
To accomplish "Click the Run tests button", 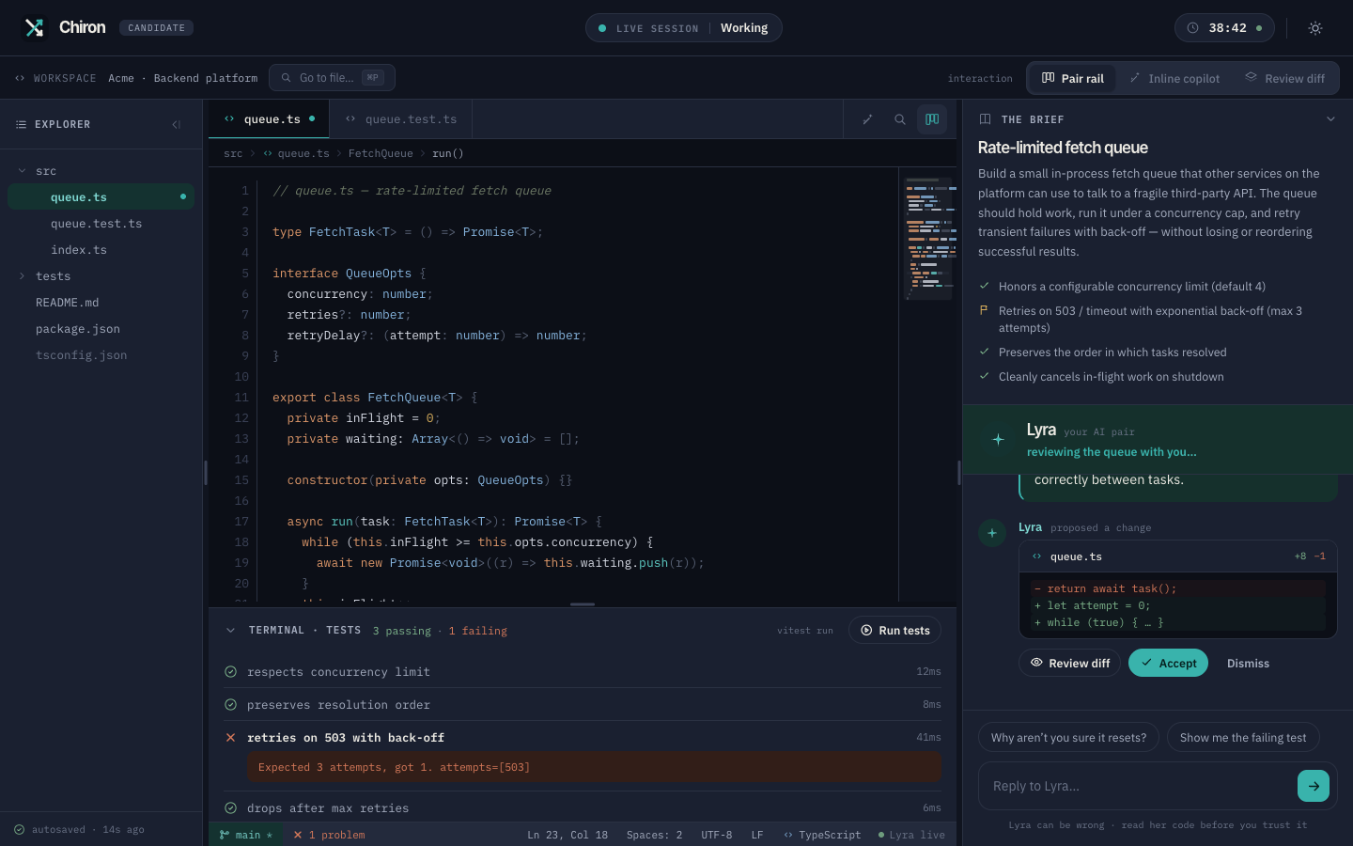I will (894, 630).
